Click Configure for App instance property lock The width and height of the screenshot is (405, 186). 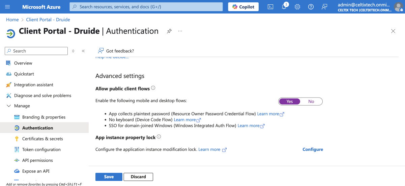(x=313, y=150)
